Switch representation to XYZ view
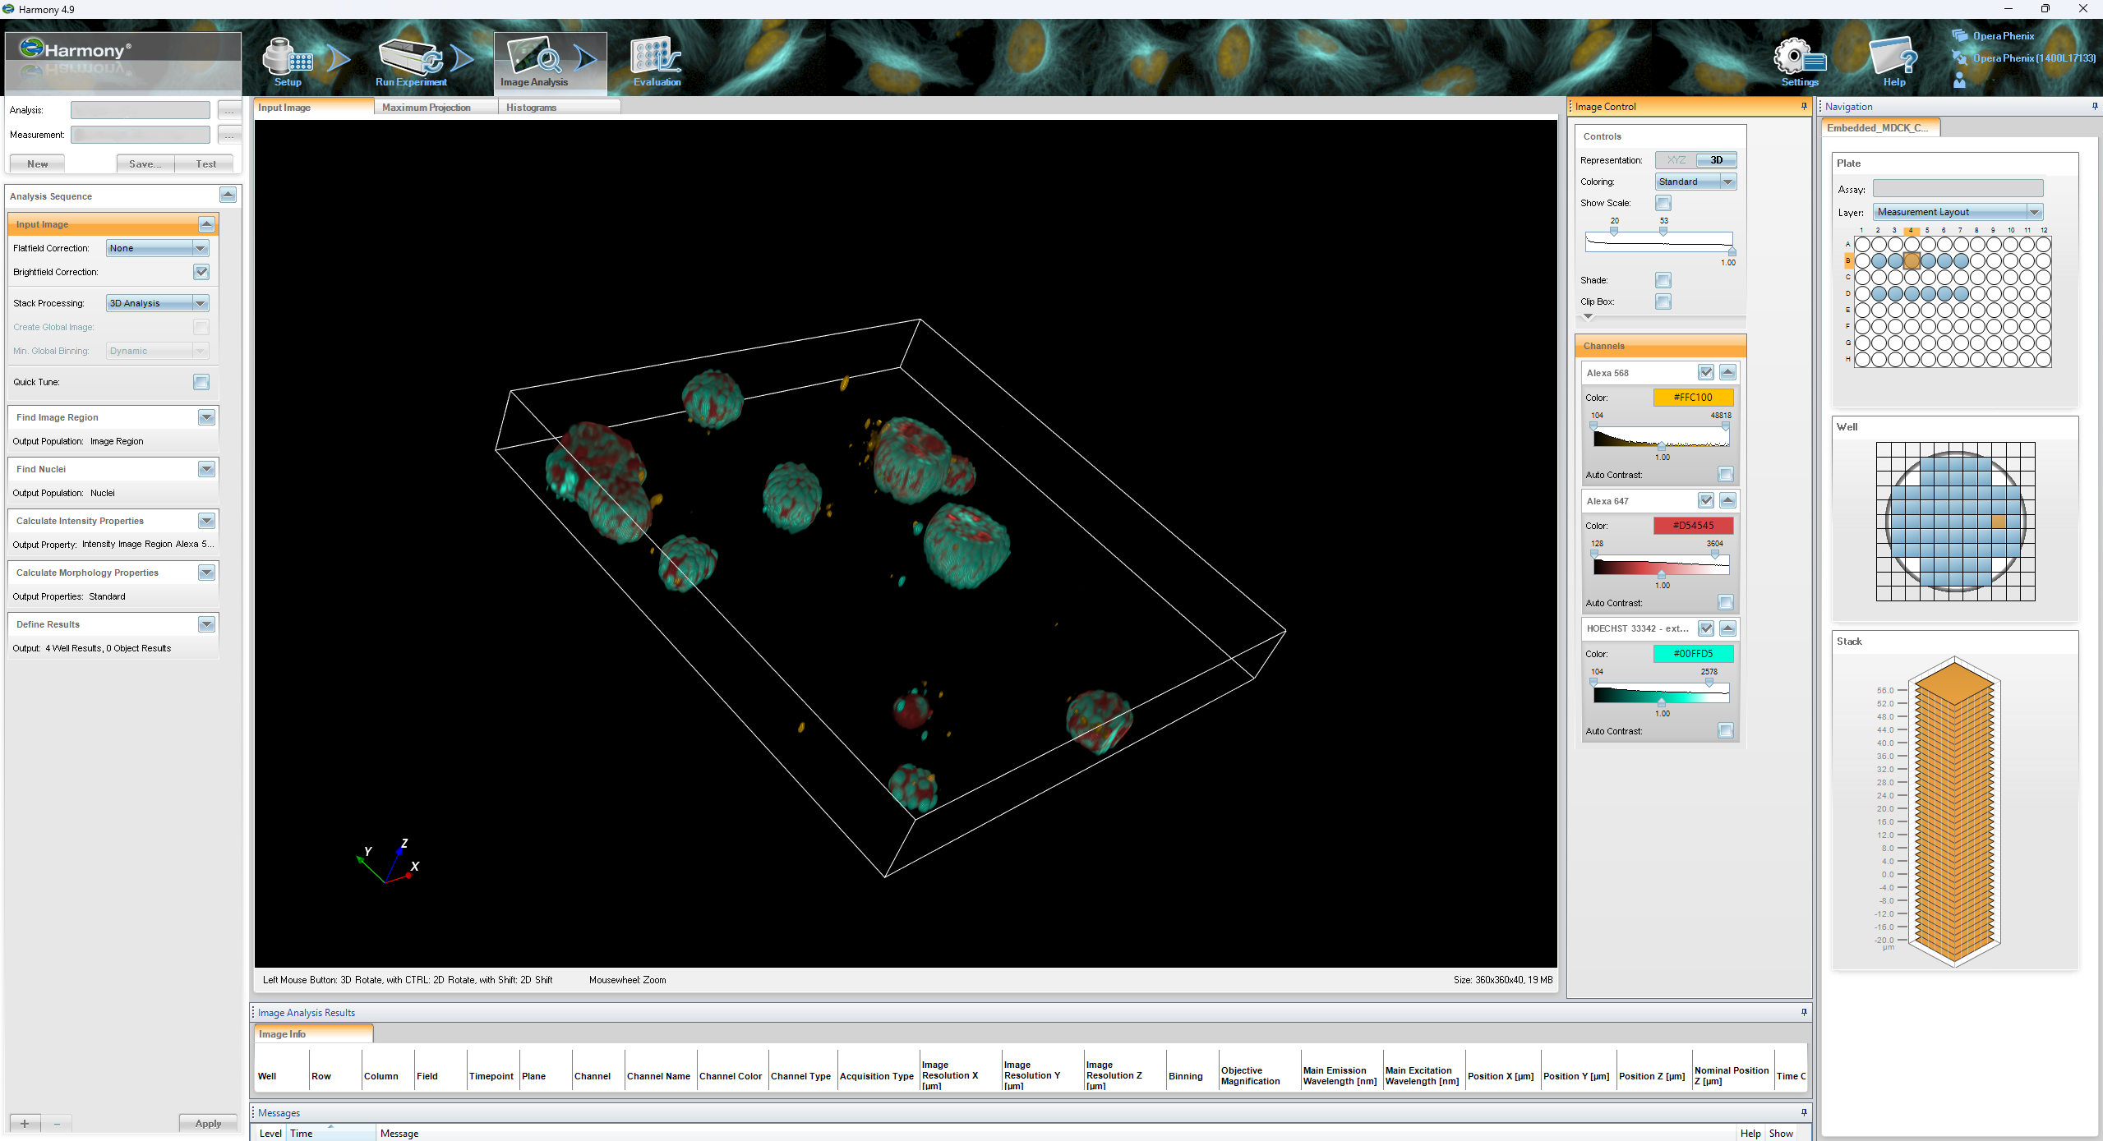Viewport: 2103px width, 1141px height. pyautogui.click(x=1676, y=160)
